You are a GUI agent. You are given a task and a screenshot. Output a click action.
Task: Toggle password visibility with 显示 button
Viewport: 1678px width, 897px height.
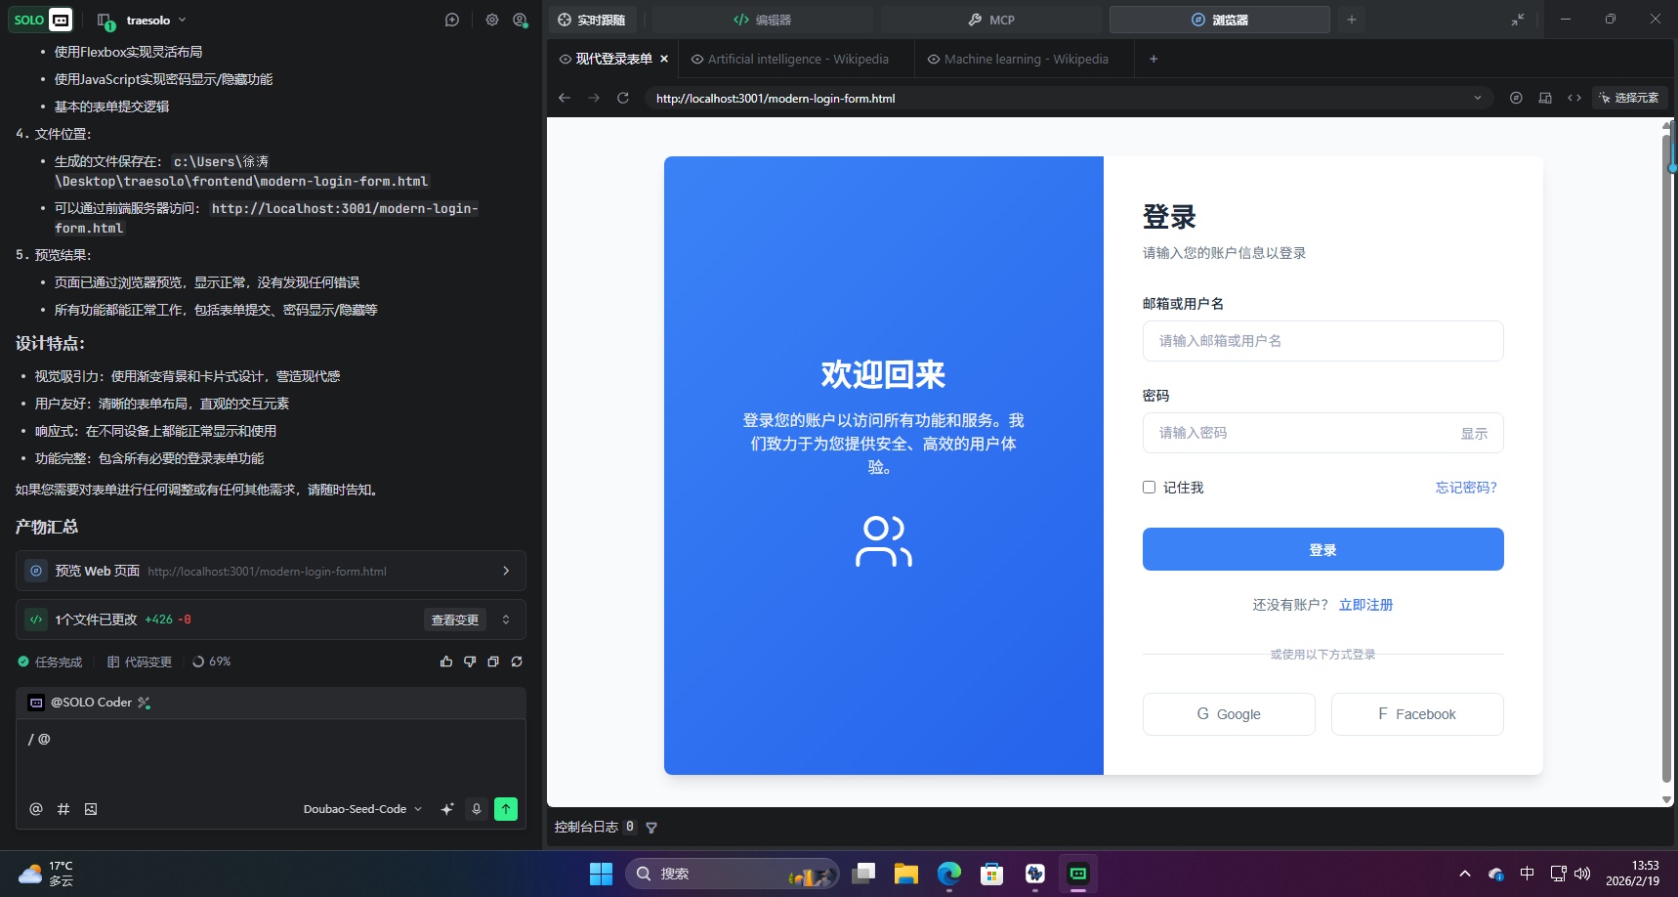click(1475, 433)
